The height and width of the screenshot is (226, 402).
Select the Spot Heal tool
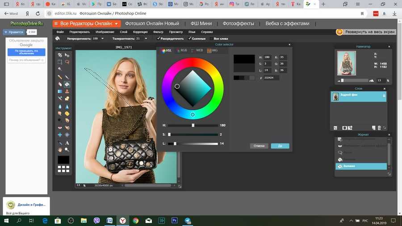coord(67,127)
